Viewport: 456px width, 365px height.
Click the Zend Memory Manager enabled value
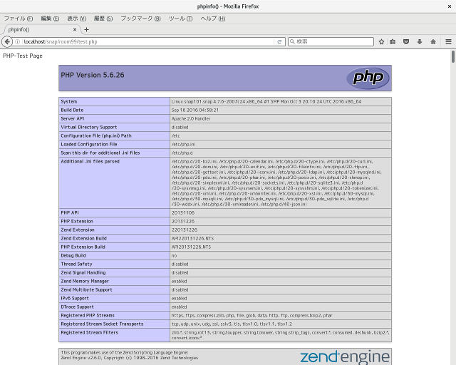point(179,281)
